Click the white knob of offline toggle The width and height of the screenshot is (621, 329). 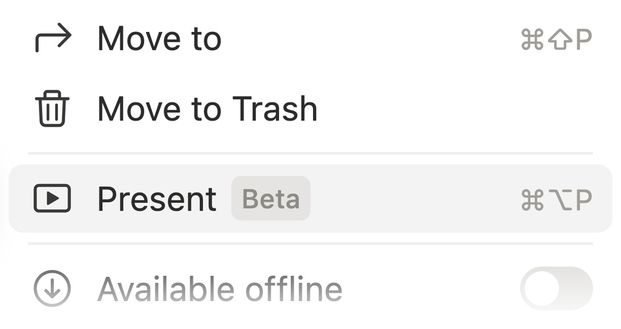[x=541, y=288]
